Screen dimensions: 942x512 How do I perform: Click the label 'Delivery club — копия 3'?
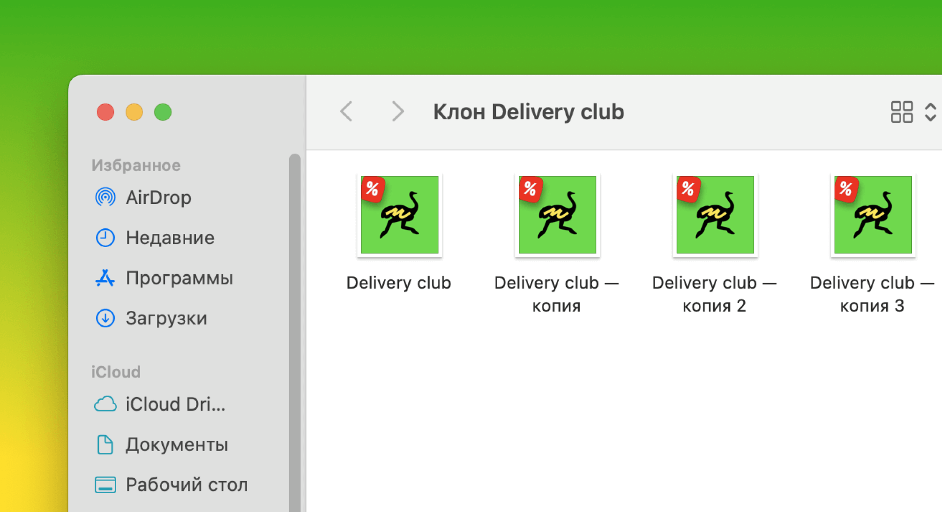point(872,294)
